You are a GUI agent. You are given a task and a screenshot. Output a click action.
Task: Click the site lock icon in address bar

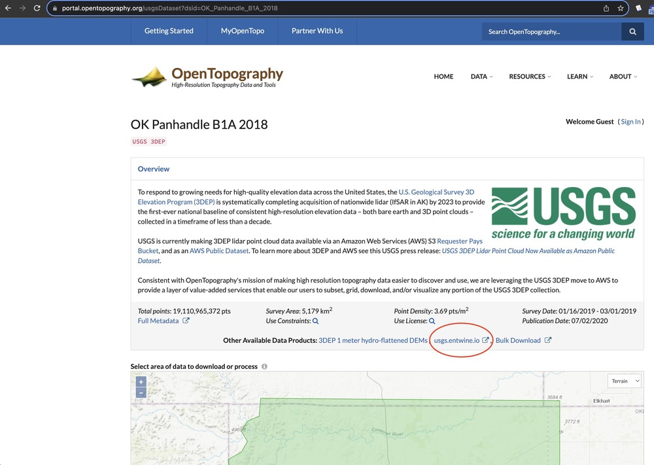55,9
